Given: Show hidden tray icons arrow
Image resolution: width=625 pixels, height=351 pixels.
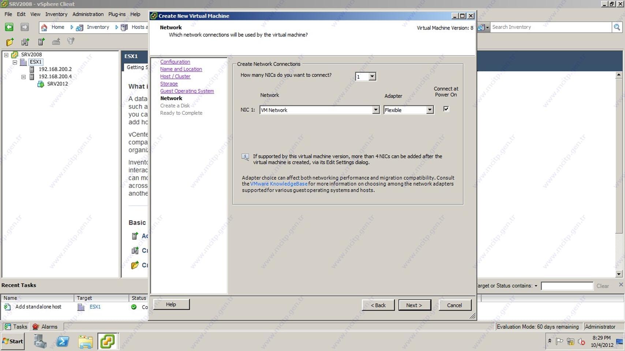Looking at the screenshot, I should coord(549,341).
